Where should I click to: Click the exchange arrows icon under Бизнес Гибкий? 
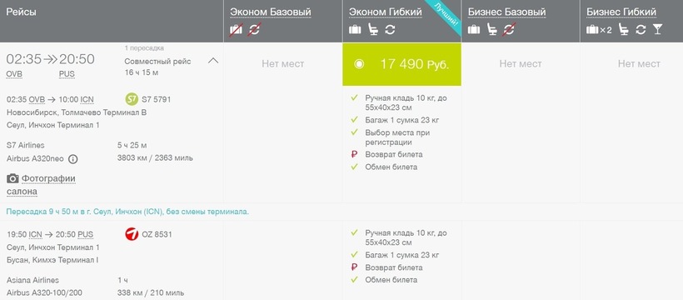pyautogui.click(x=641, y=30)
